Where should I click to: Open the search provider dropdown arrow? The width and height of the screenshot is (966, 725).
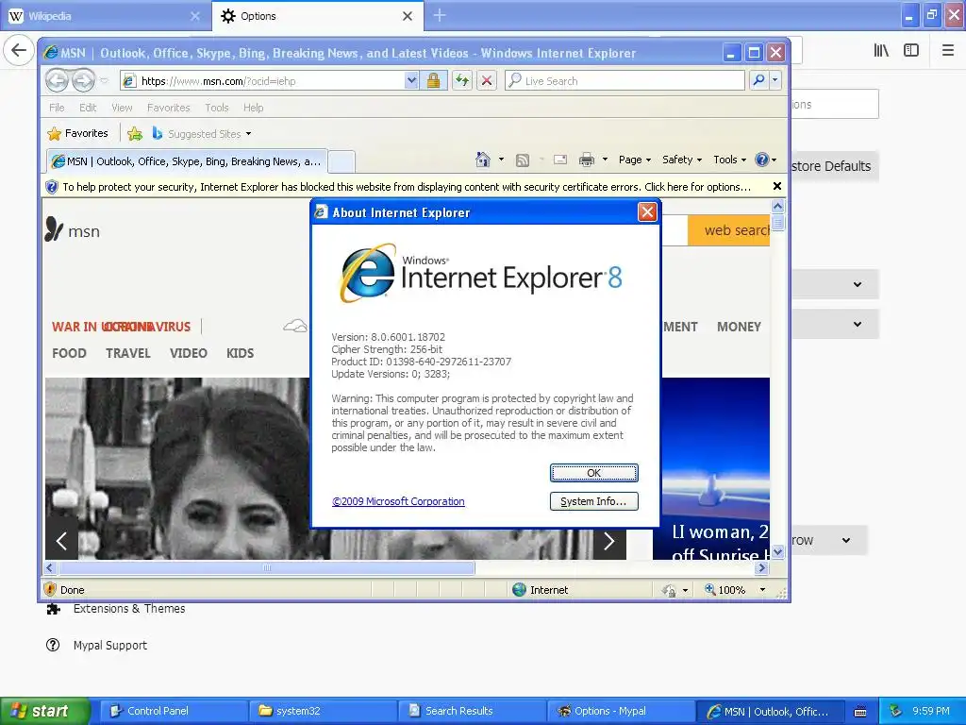775,80
